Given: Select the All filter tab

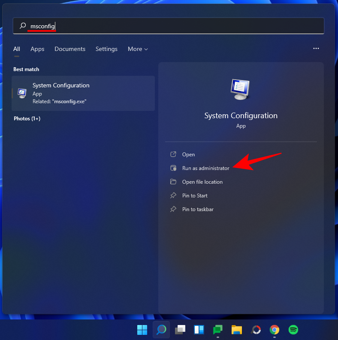Looking at the screenshot, I should tap(17, 49).
